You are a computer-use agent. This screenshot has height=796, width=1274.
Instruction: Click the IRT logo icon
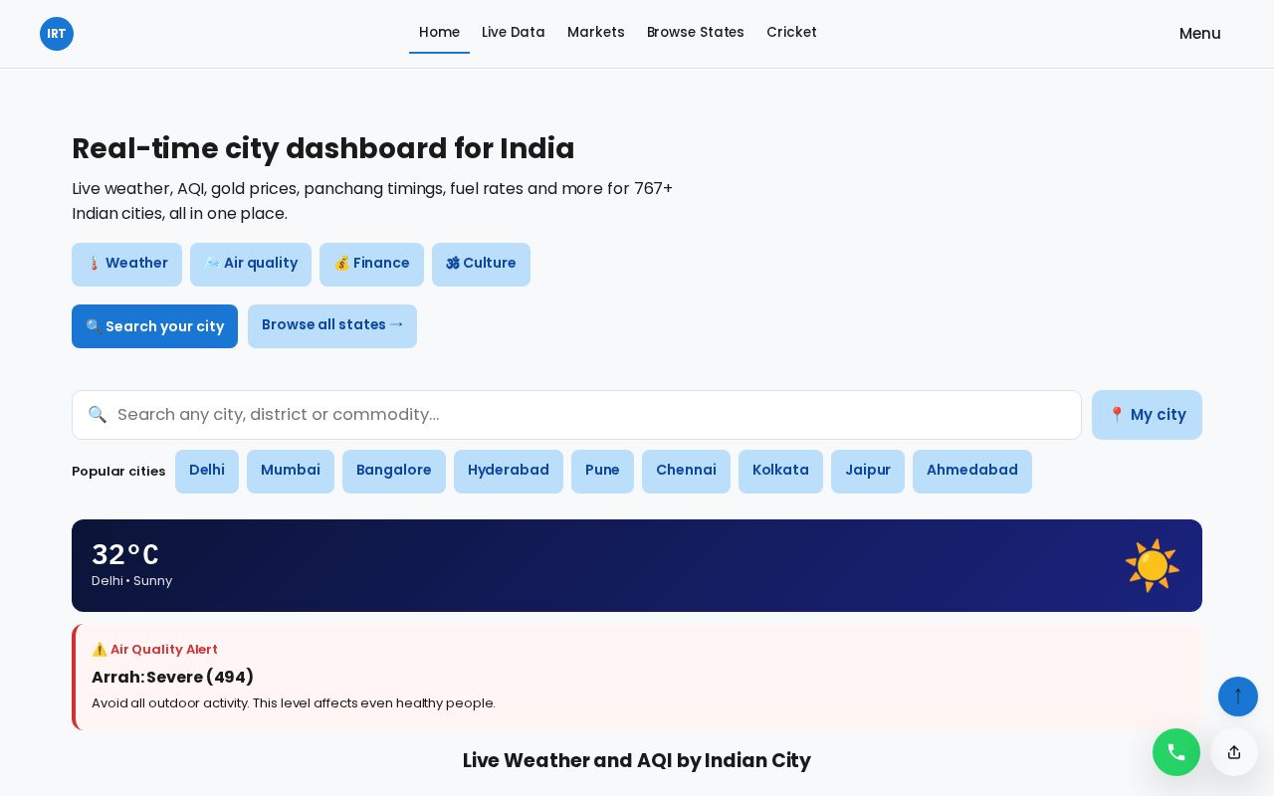point(57,34)
